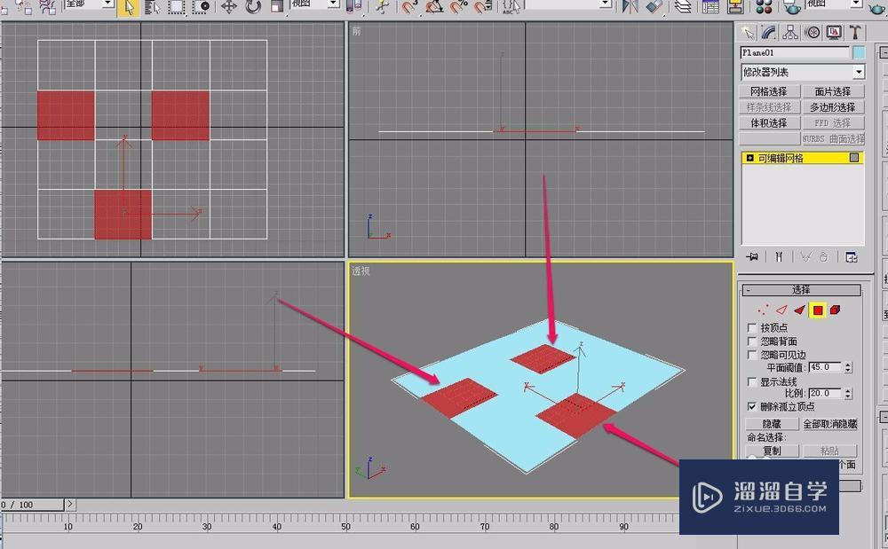
Task: Open the 全部 selection filter dropdown
Action: 90,4
